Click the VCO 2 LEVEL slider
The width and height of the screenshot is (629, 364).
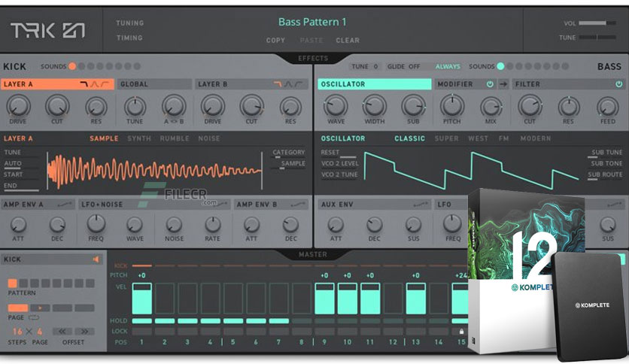click(x=339, y=164)
